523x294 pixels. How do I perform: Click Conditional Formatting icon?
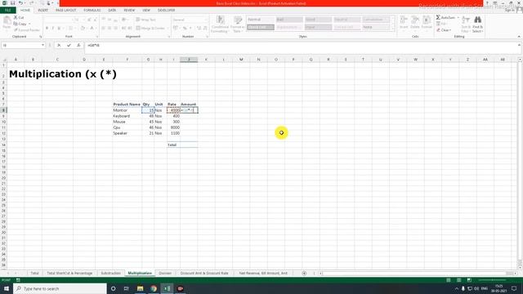click(220, 20)
